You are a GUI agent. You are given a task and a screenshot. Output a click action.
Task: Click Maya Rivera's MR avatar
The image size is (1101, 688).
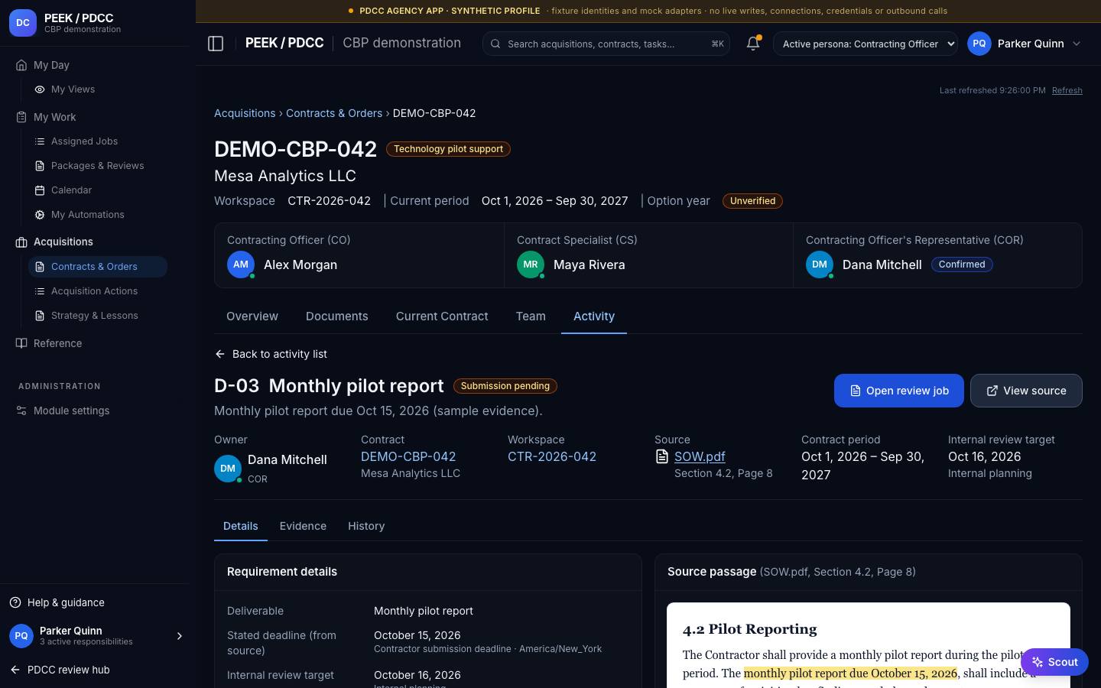point(531,264)
